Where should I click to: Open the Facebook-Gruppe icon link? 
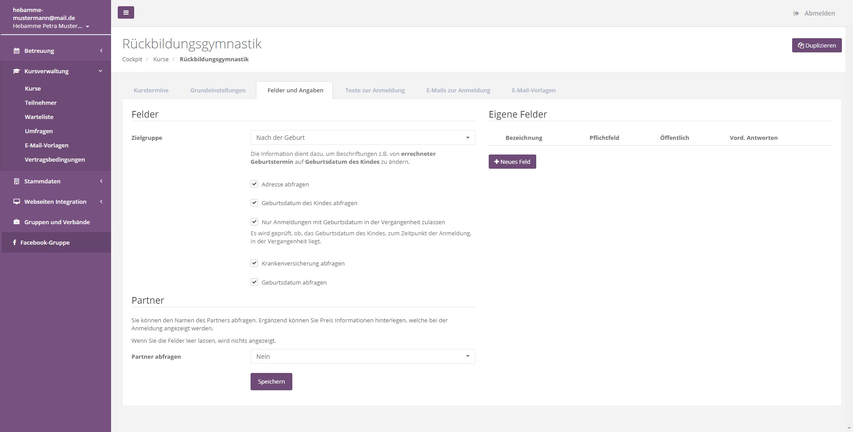(15, 242)
